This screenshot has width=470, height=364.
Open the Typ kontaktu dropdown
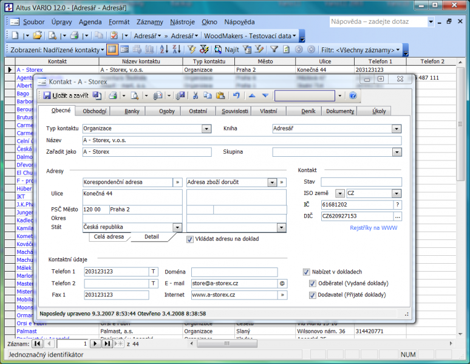tap(206, 129)
